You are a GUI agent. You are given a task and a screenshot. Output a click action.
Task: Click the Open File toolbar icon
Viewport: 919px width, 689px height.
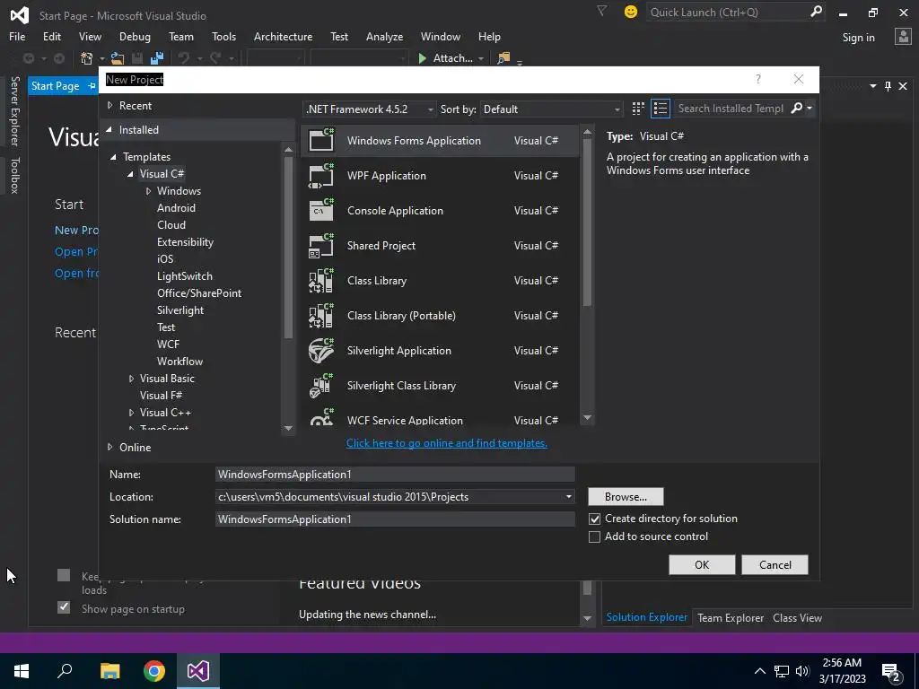tap(118, 58)
